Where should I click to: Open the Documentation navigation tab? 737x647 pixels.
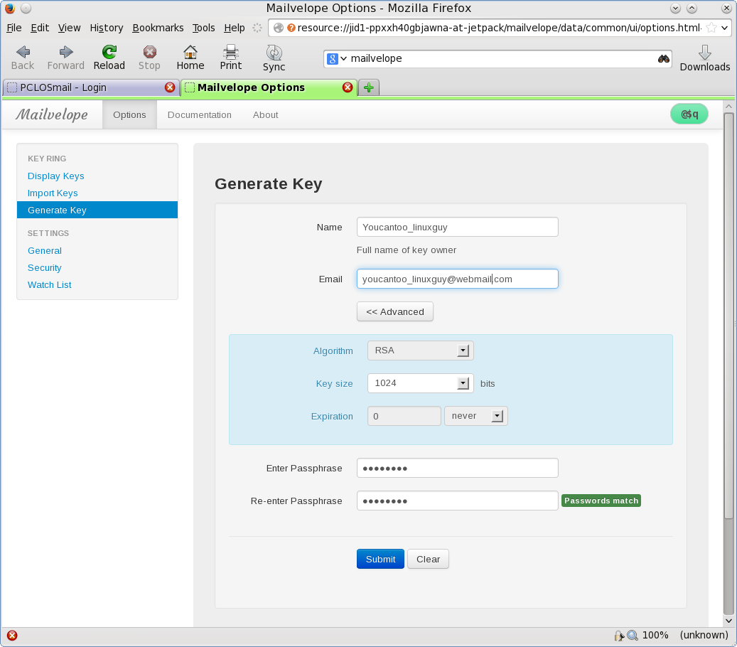click(x=199, y=114)
